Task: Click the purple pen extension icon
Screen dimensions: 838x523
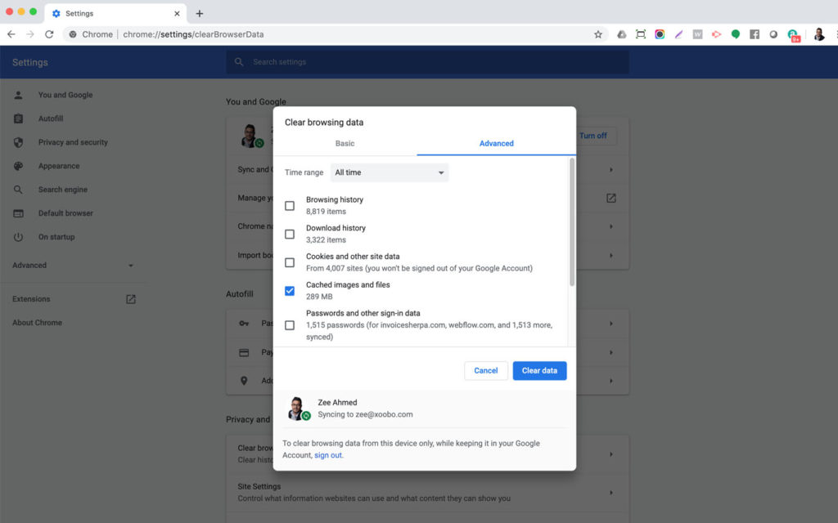Action: pos(678,34)
